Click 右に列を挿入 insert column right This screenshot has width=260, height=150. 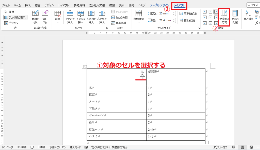click(102, 17)
